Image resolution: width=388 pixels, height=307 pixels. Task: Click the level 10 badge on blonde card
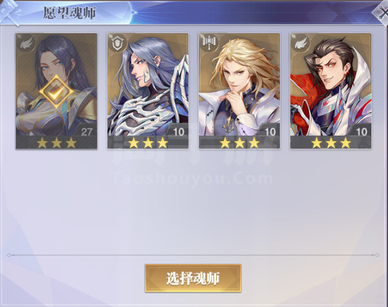pos(270,132)
